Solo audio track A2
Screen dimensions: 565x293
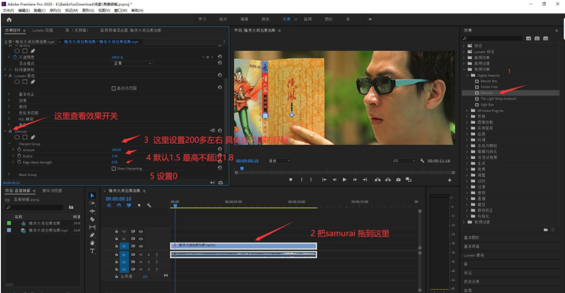[x=148, y=262]
